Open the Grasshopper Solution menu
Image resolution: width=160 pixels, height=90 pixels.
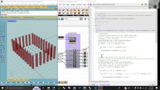tap(79, 5)
